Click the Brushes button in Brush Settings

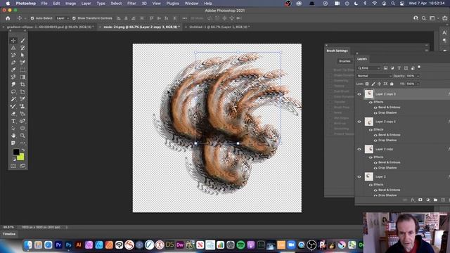tap(345, 61)
